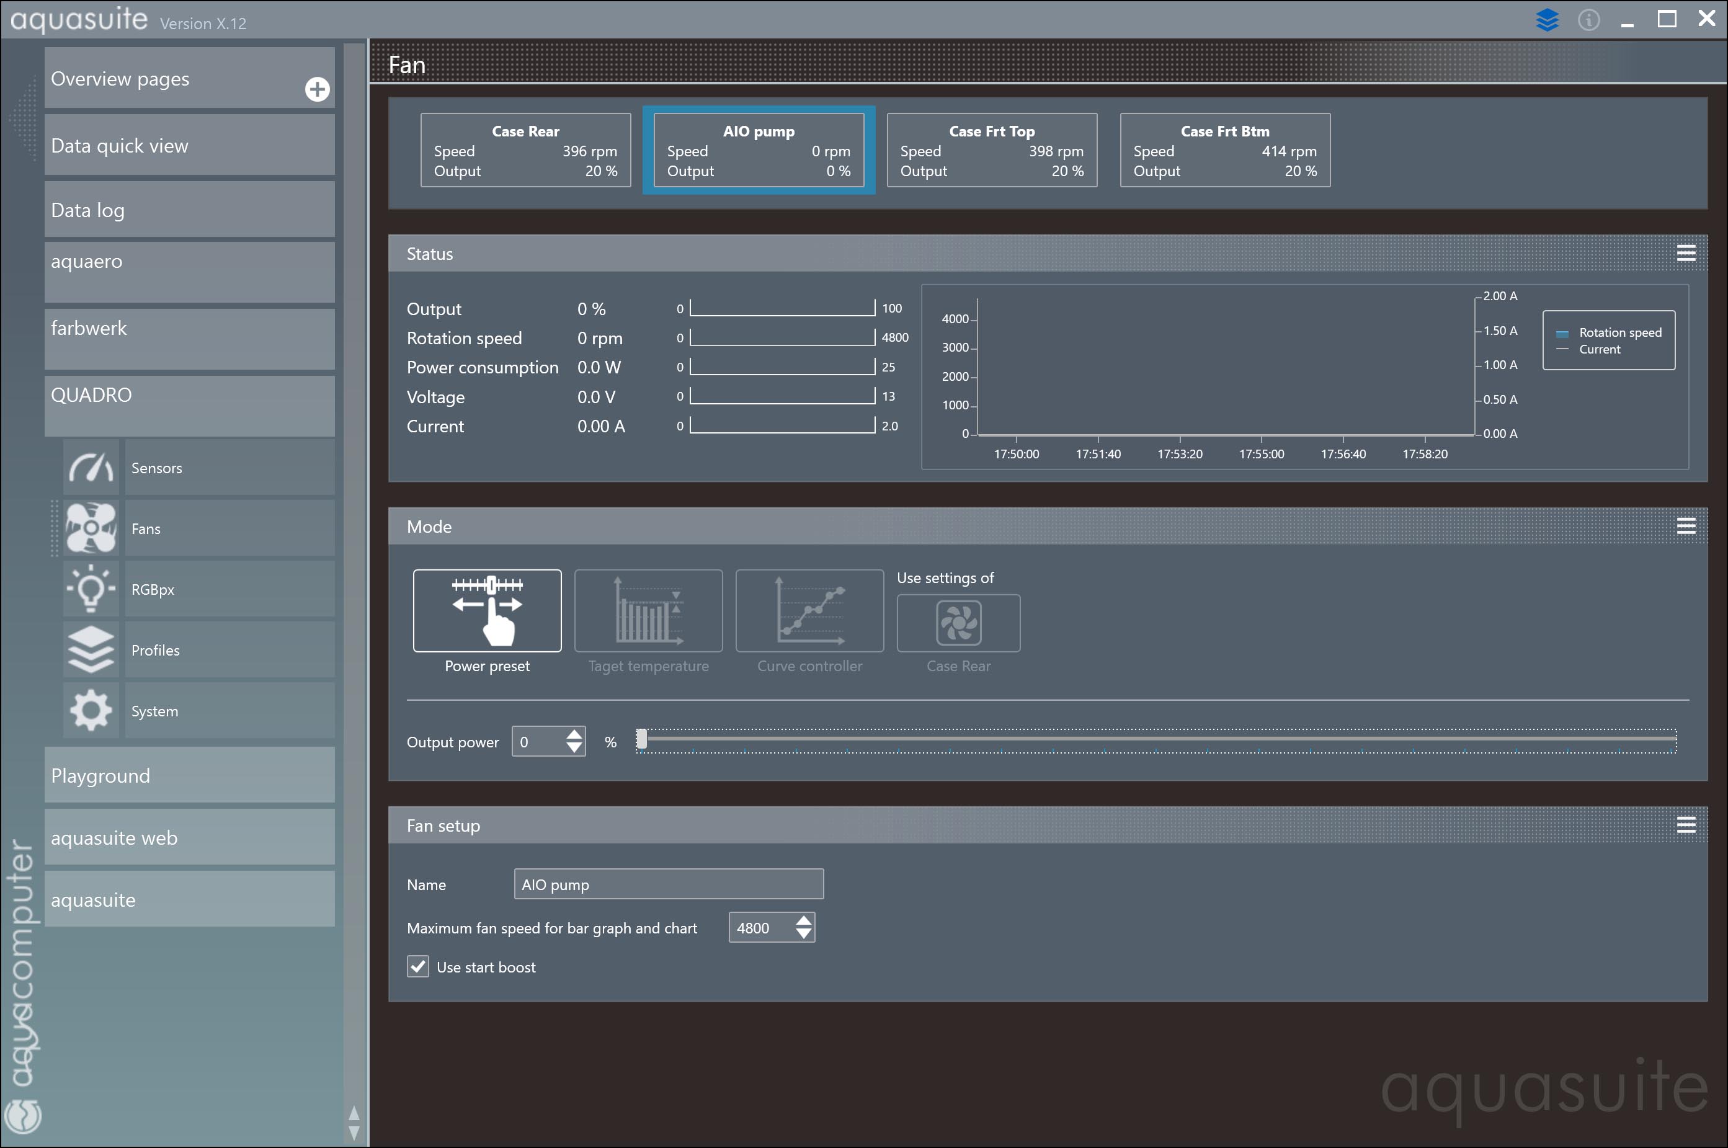Open the RGBpx light bulb icon
Screen dimensions: 1728x1148
91,589
